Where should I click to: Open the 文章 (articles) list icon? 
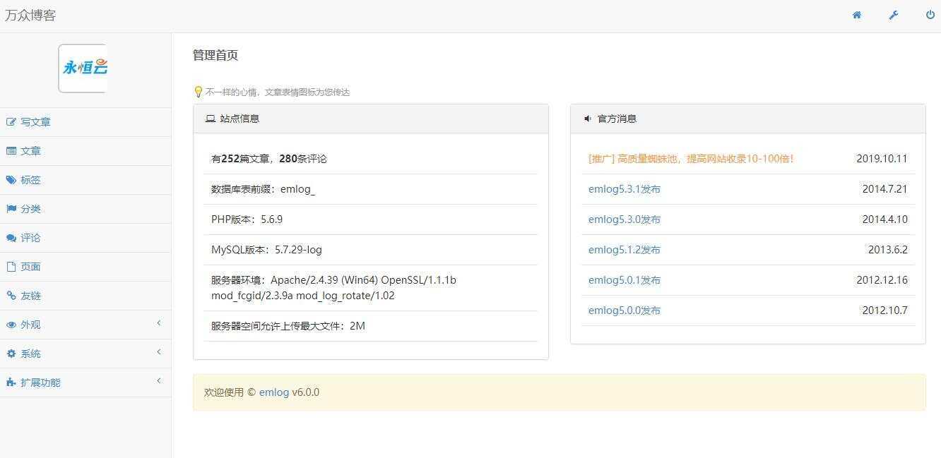click(x=11, y=150)
